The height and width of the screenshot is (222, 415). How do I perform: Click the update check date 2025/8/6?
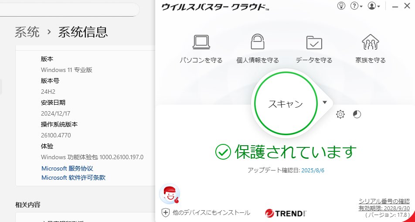tap(313, 171)
